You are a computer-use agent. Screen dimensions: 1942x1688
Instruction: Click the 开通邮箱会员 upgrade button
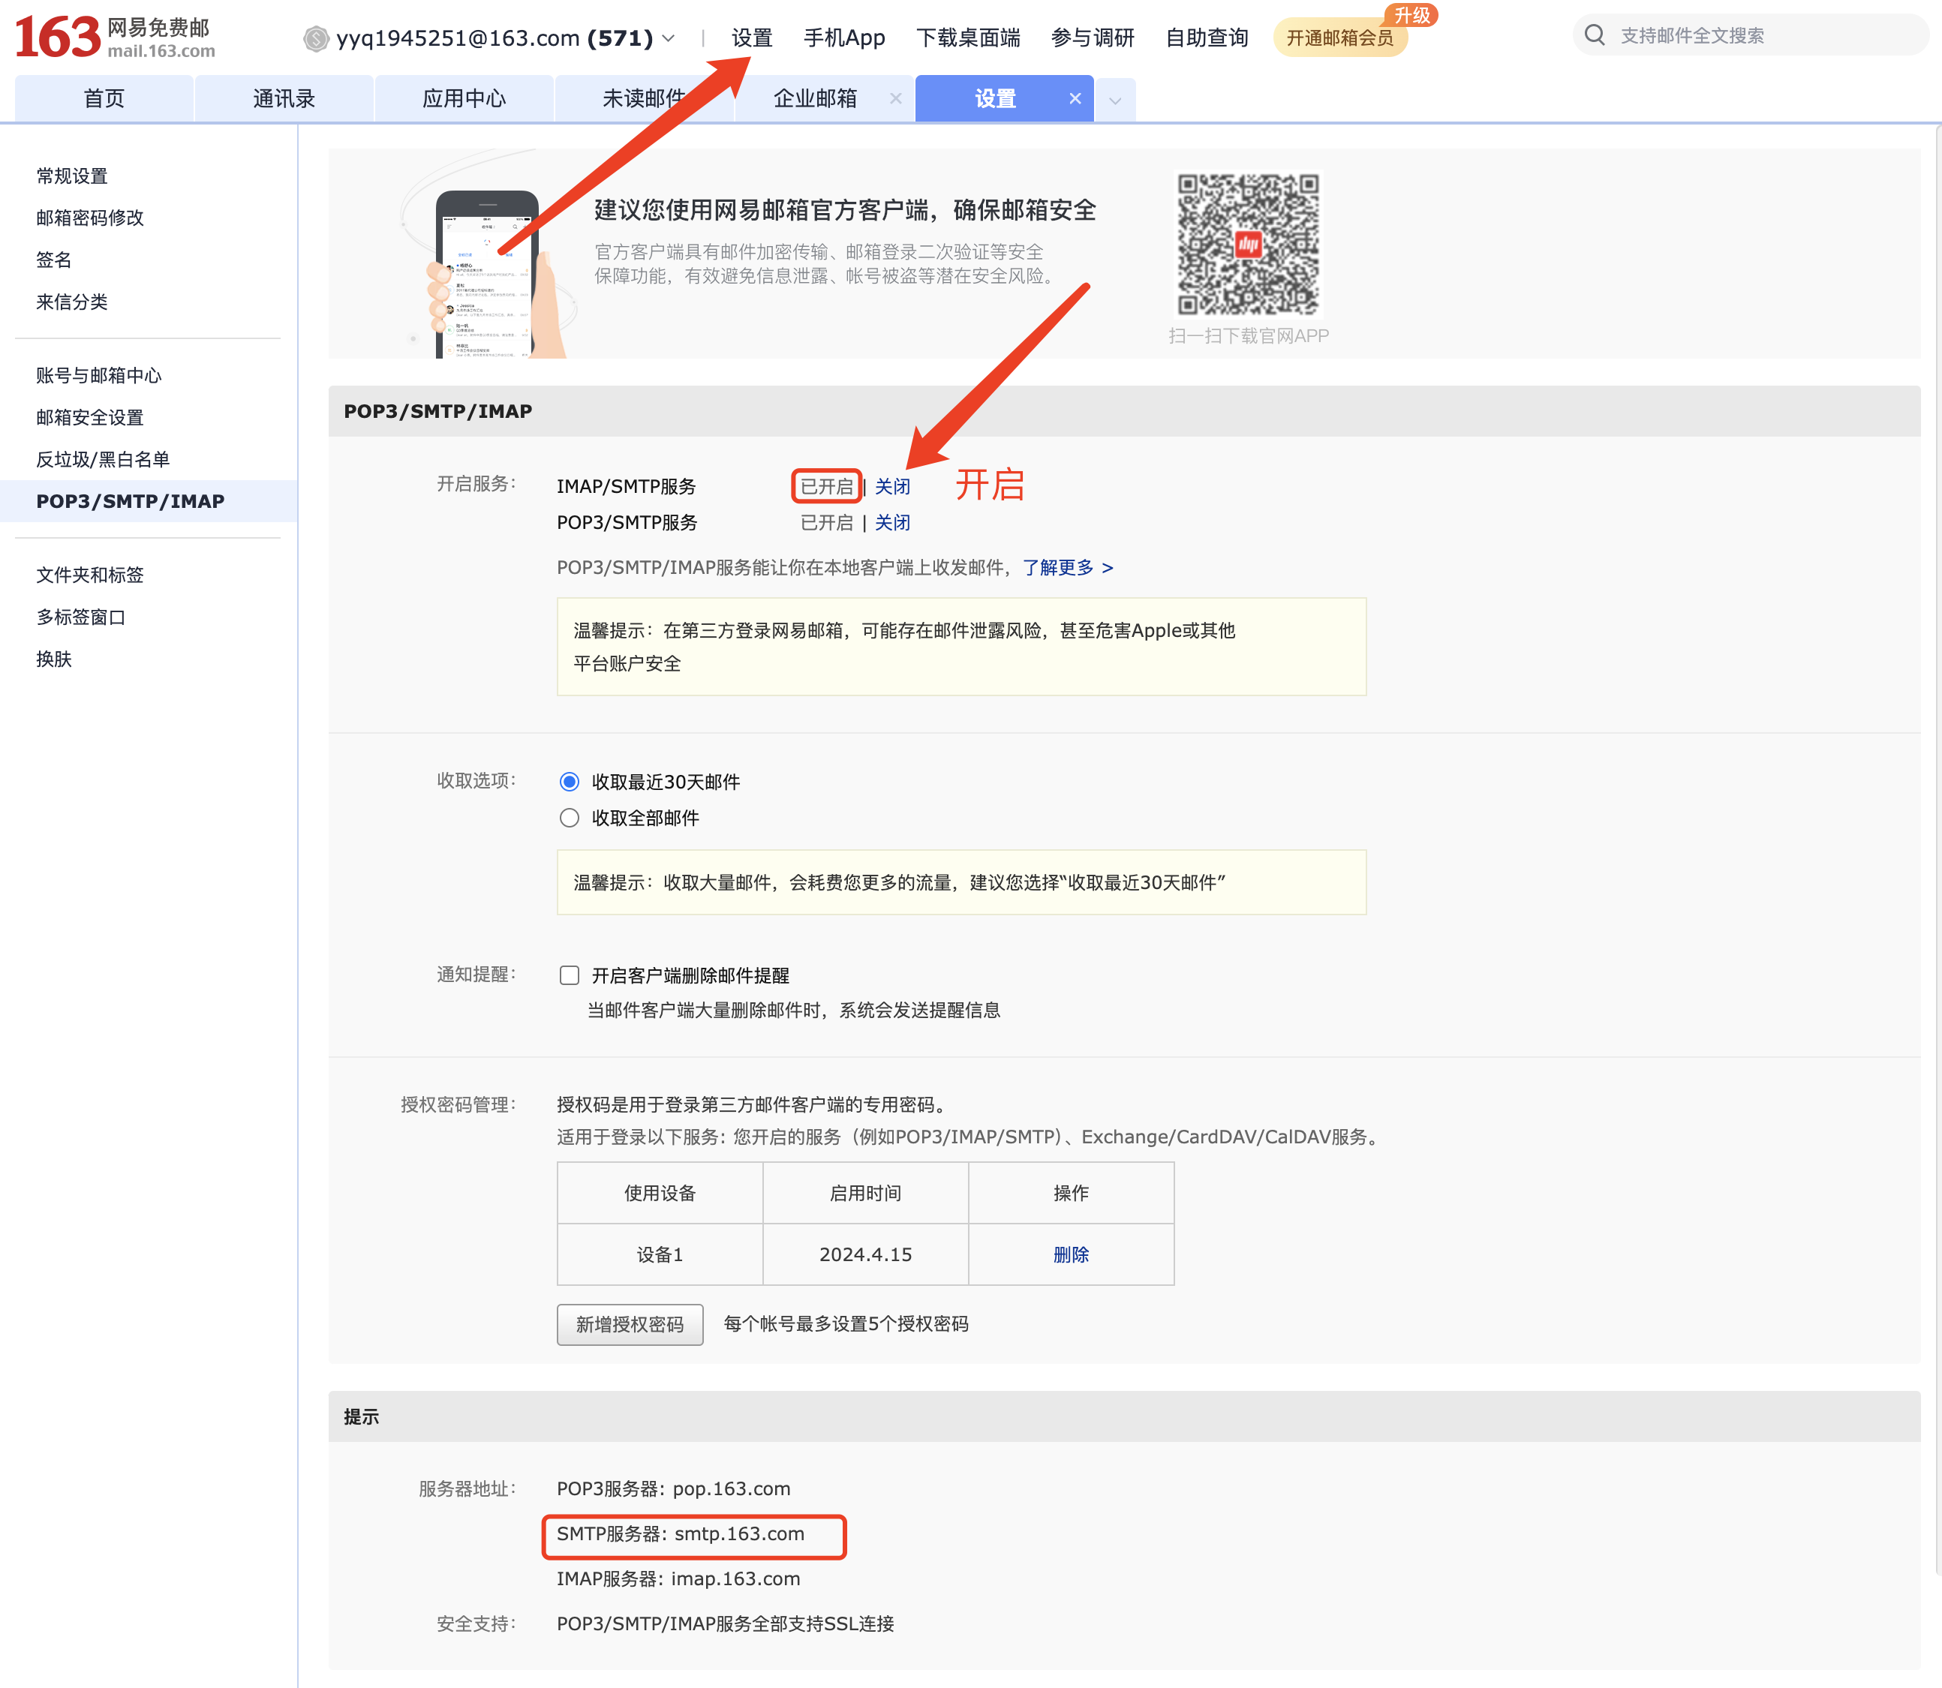tap(1340, 38)
